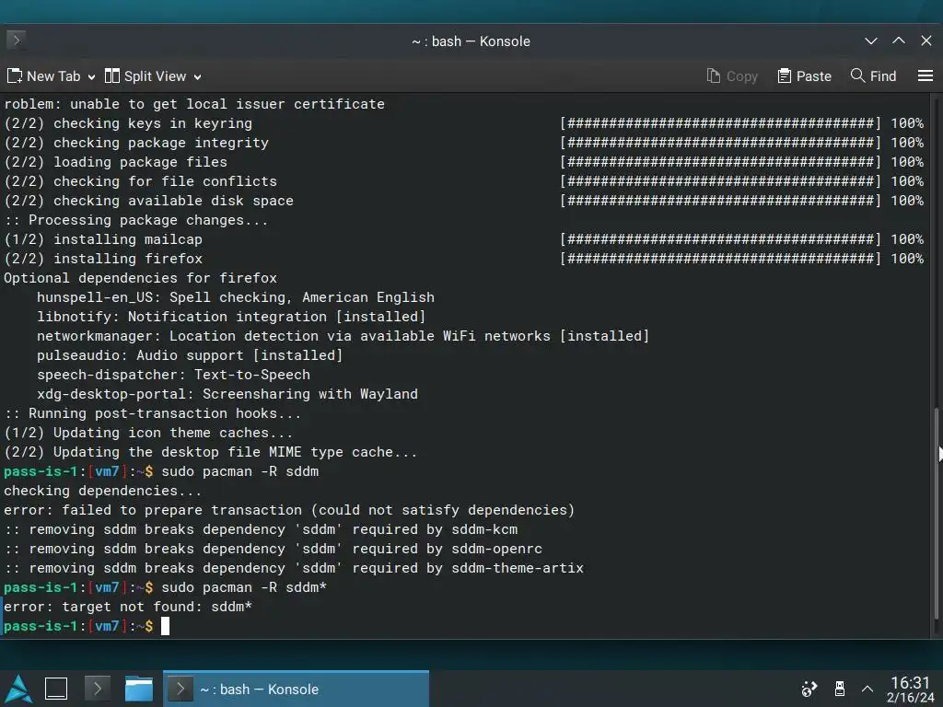Click the removable device tray icon
943x707 pixels.
[840, 689]
